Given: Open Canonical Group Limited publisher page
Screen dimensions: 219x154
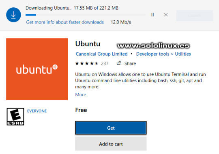Looking at the screenshot, I should [x=101, y=54].
